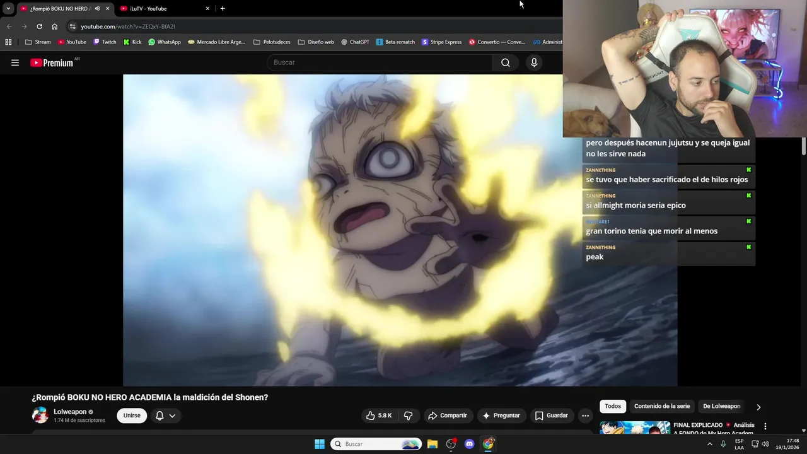Open ESP LAA language input switcher

click(x=739, y=444)
